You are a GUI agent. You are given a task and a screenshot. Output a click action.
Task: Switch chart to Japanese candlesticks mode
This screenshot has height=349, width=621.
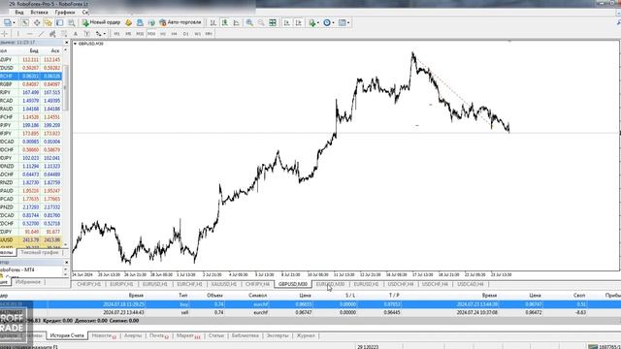224,23
